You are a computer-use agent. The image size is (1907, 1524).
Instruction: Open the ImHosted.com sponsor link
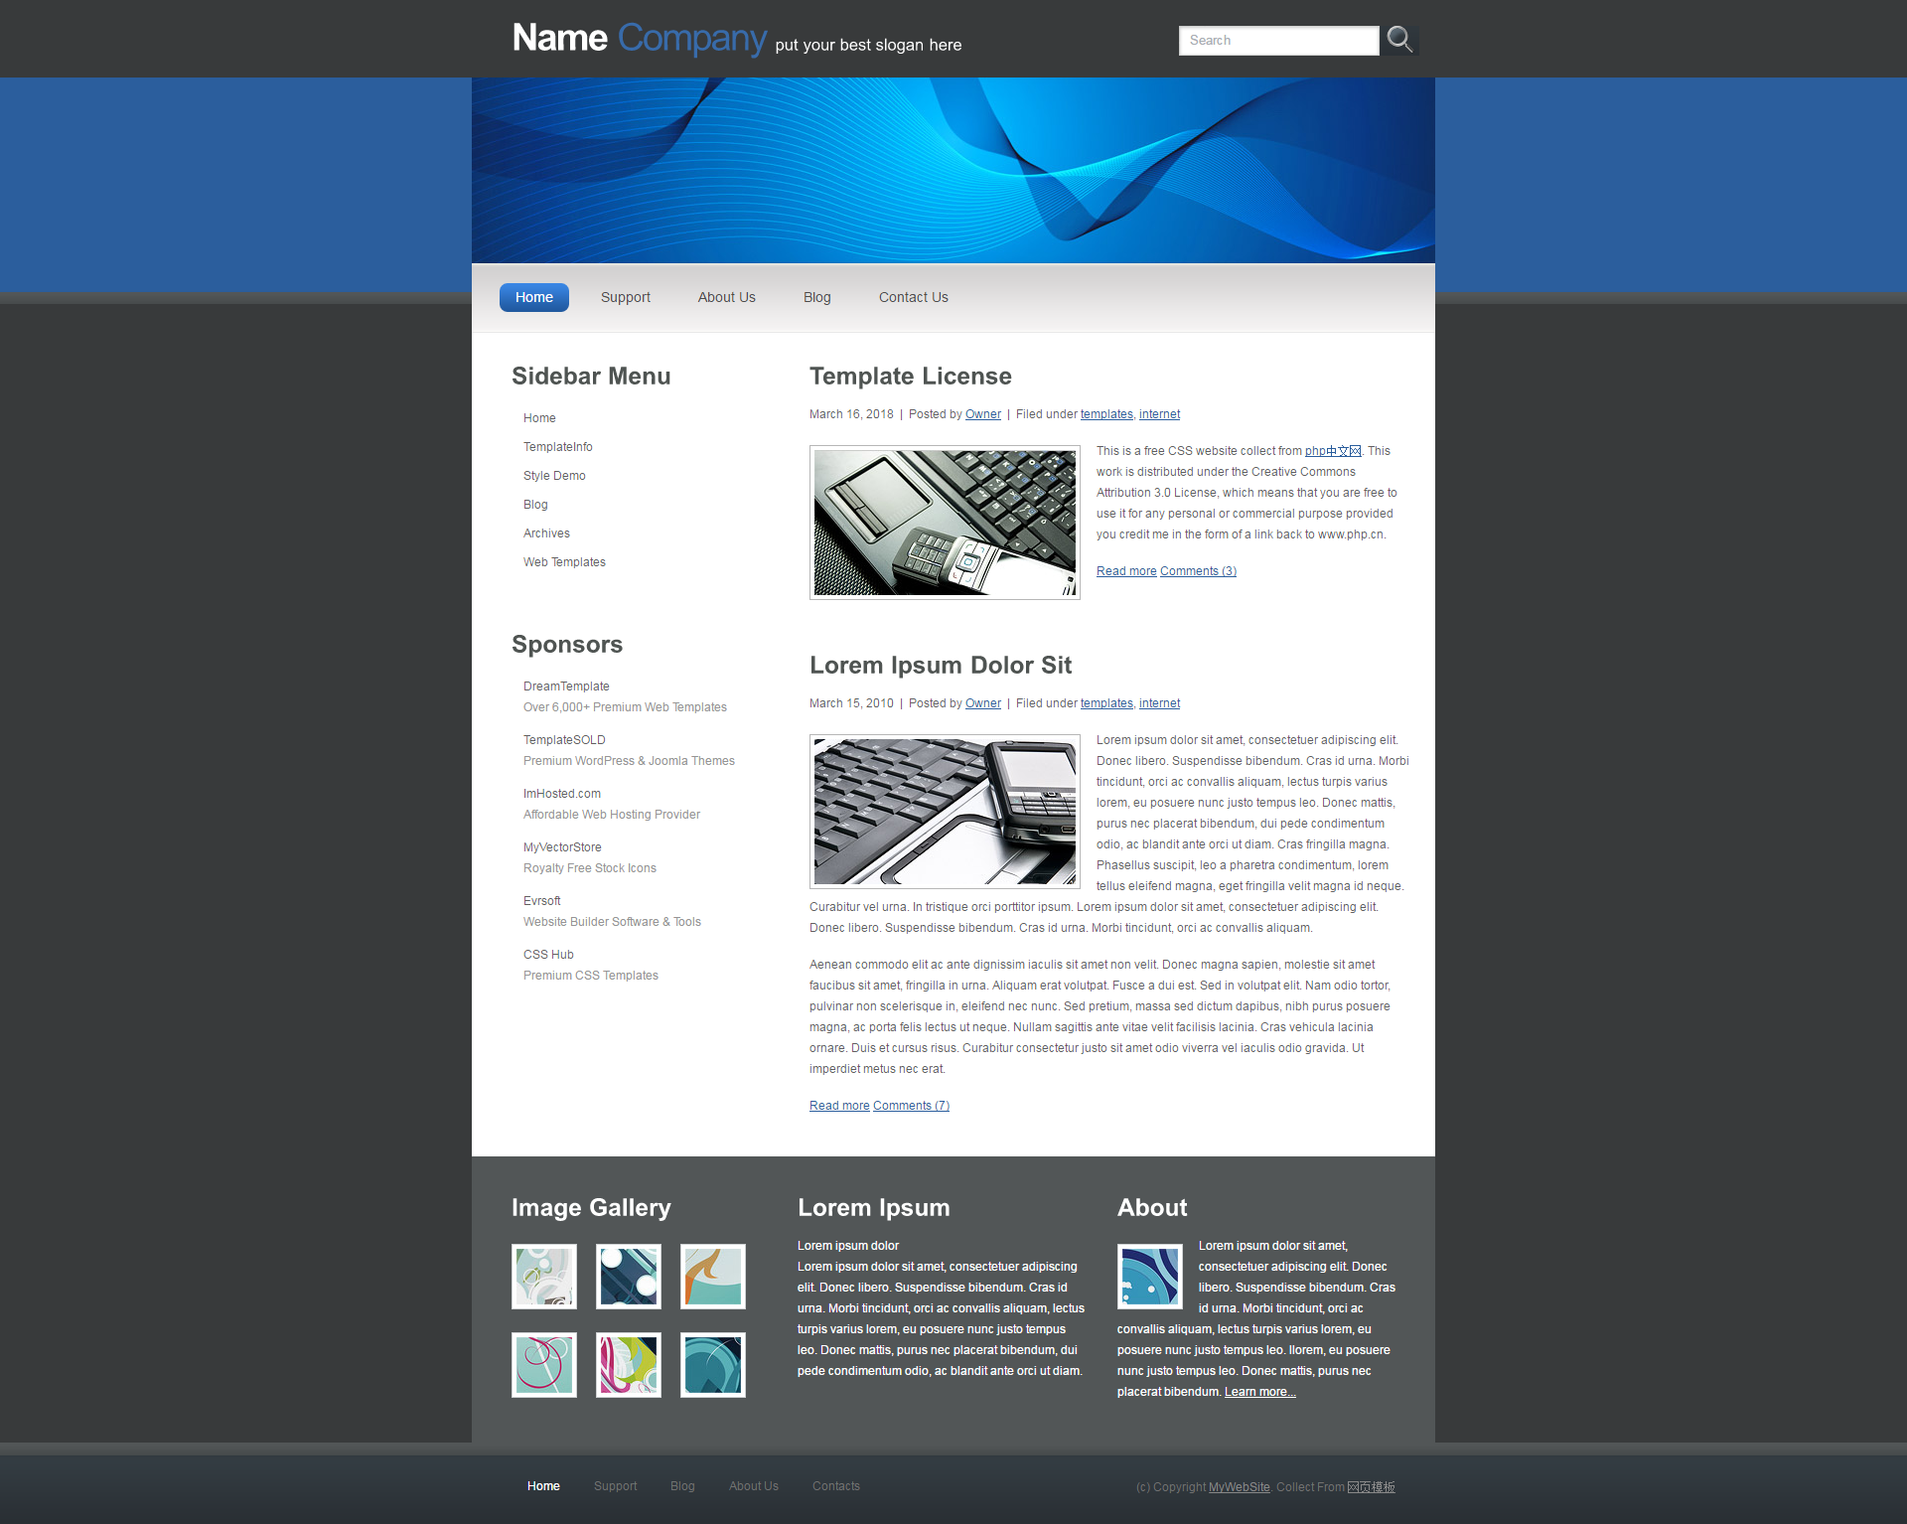562,794
